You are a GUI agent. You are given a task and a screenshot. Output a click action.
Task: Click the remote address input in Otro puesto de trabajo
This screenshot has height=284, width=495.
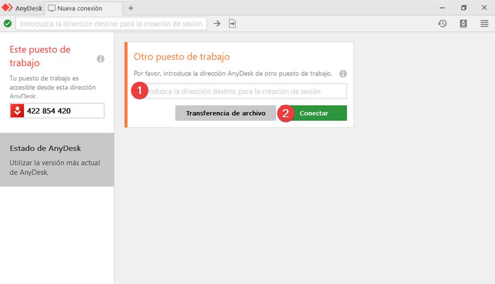point(240,91)
